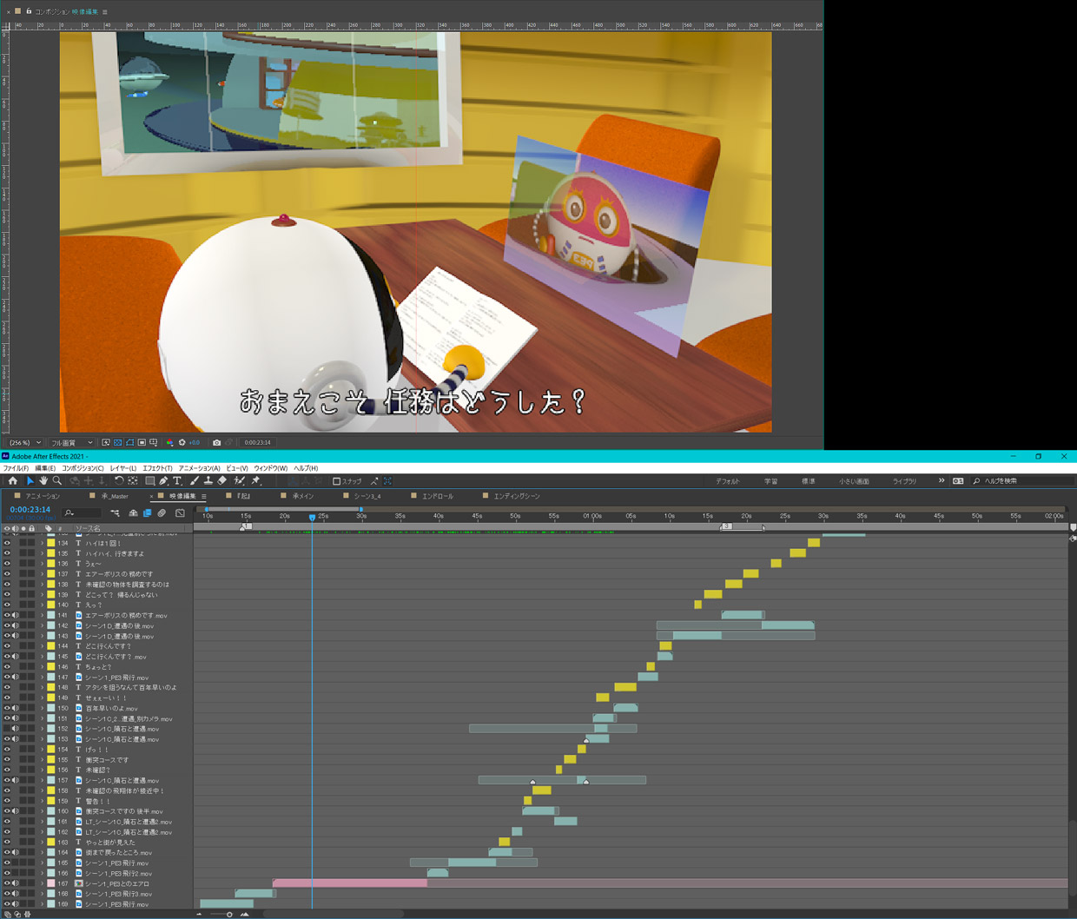Screen dimensions: 1077x919
Task: Open the エフェクト(T) menu
Action: pos(157,468)
